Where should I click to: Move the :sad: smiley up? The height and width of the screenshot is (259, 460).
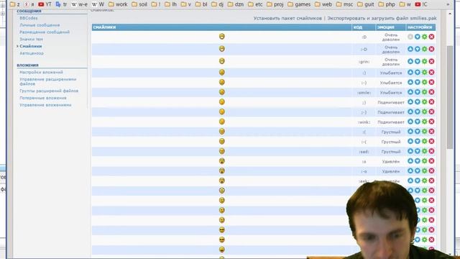tap(410, 151)
